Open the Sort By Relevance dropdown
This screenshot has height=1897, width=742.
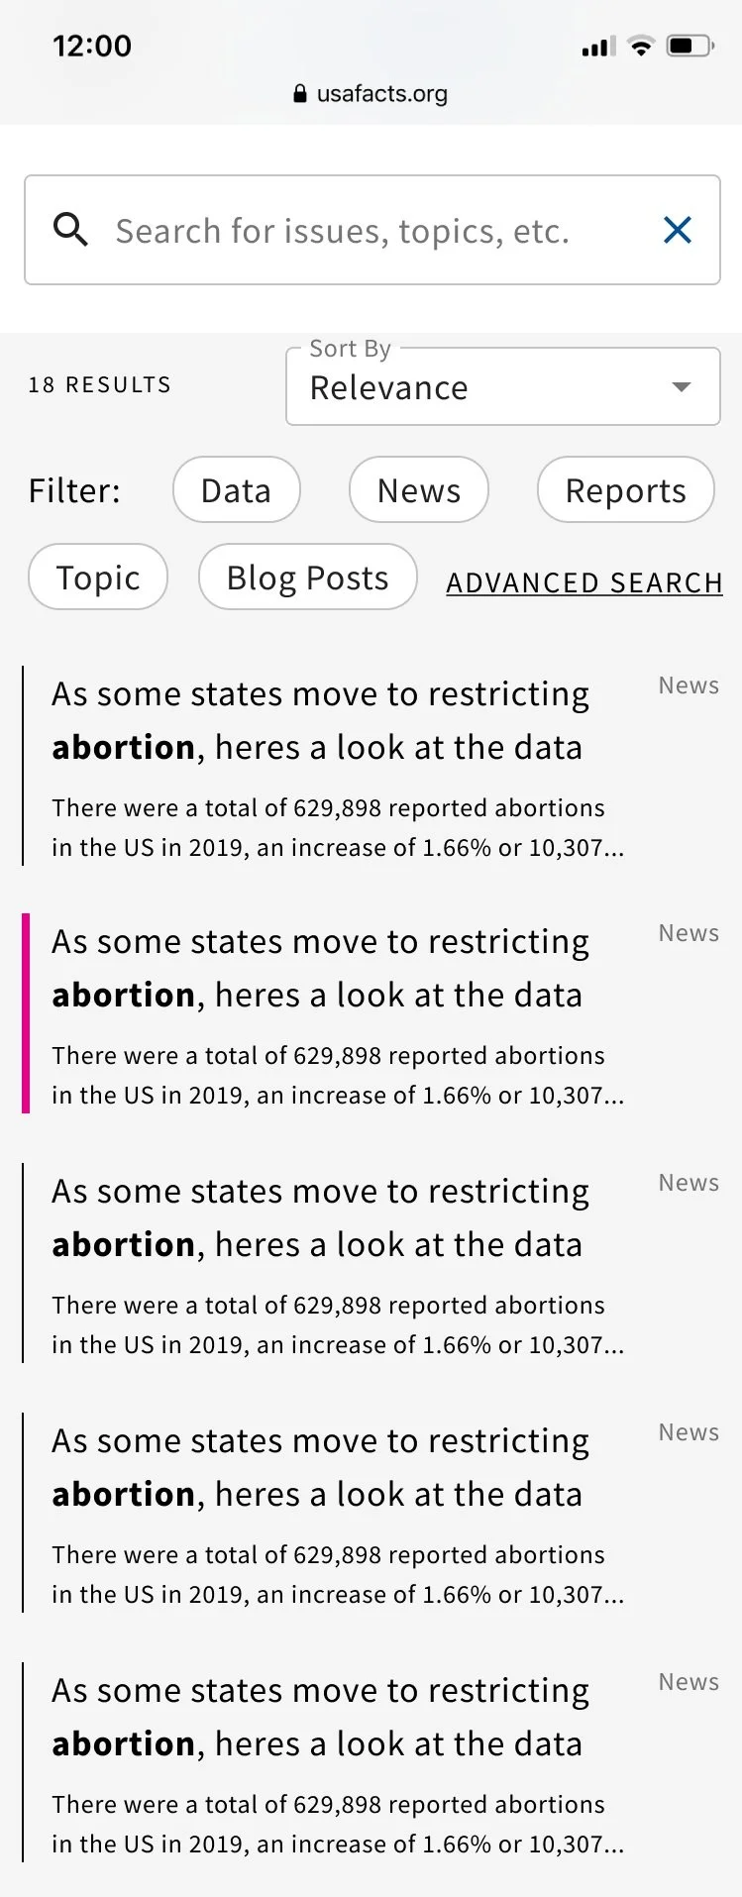(503, 386)
